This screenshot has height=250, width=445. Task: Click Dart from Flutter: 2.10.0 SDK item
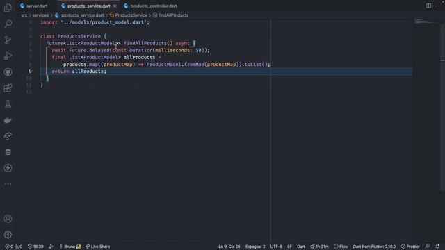[x=374, y=247]
